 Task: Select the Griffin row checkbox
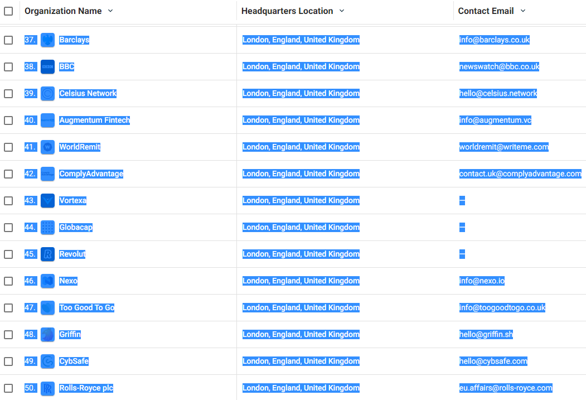coord(8,335)
